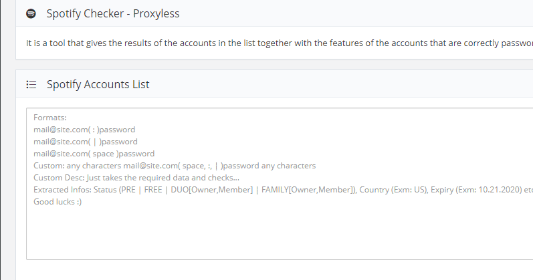Click the 'Custom Desc' placeholder line

[x=136, y=178]
